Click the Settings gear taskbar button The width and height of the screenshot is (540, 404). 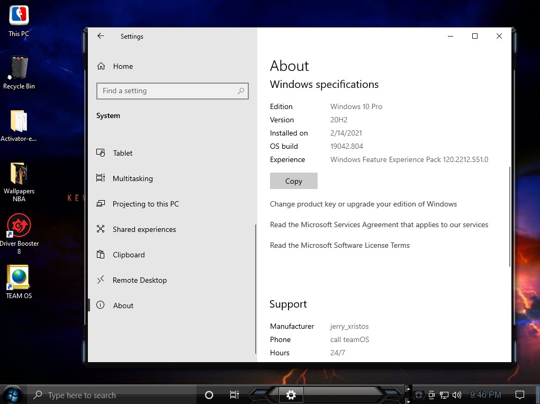pyautogui.click(x=291, y=395)
